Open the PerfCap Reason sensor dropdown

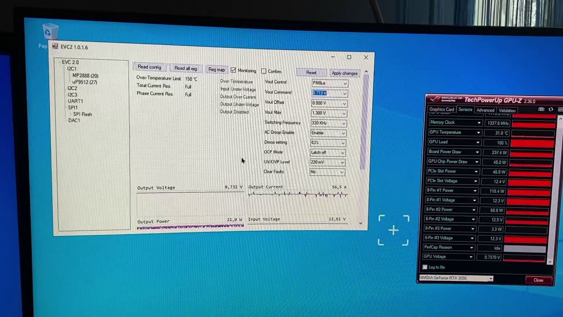coord(471,247)
